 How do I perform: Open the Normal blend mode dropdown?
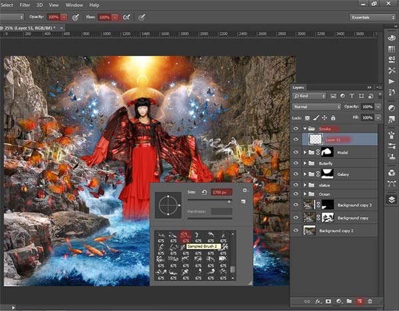tap(317, 107)
